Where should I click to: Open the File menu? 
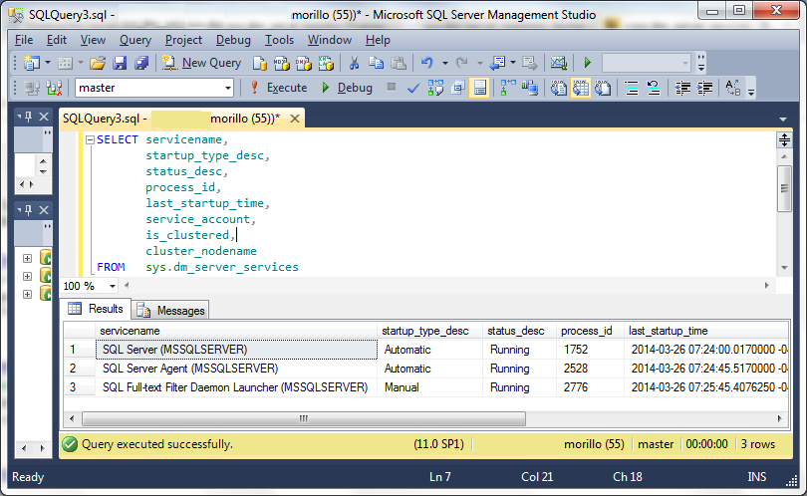[x=24, y=40]
